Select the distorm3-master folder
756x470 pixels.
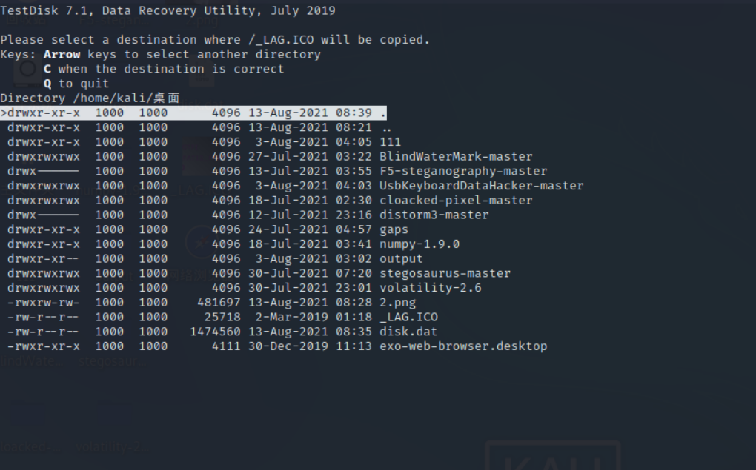coord(434,215)
